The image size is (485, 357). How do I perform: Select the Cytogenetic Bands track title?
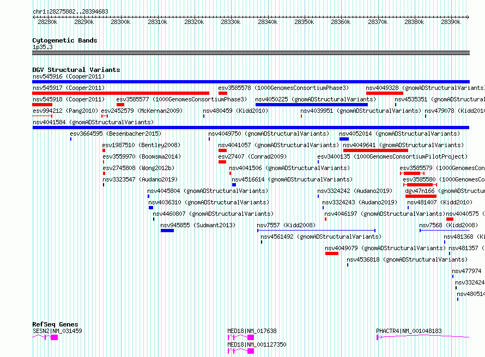coord(65,40)
